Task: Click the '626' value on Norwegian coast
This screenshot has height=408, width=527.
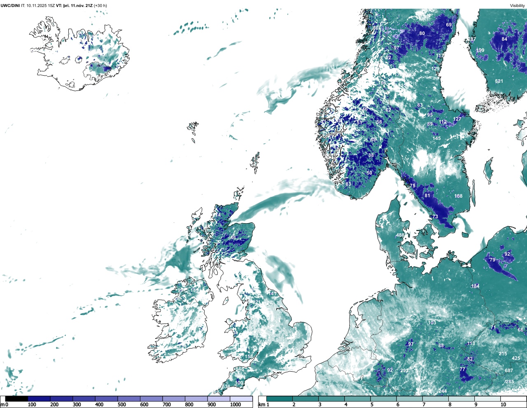Action: click(365, 64)
